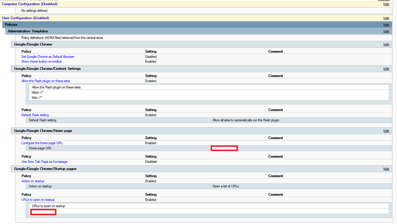Select the 'https://*' Flash site entry
Screen dimensions: 397x224
[37, 93]
